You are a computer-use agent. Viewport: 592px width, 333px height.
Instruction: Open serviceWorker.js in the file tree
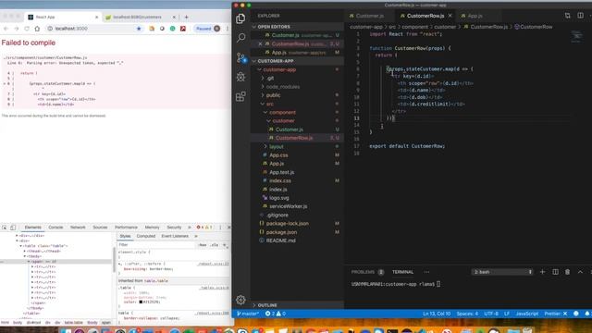coord(288,206)
